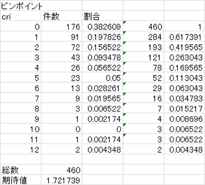Click the ratio cell 0.028261
The width and height of the screenshot is (205, 185).
point(102,88)
